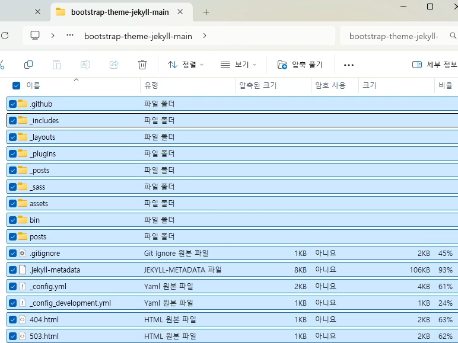The width and height of the screenshot is (458, 343).
Task: Toggle the 세부 정보 details pane button
Action: 435,65
